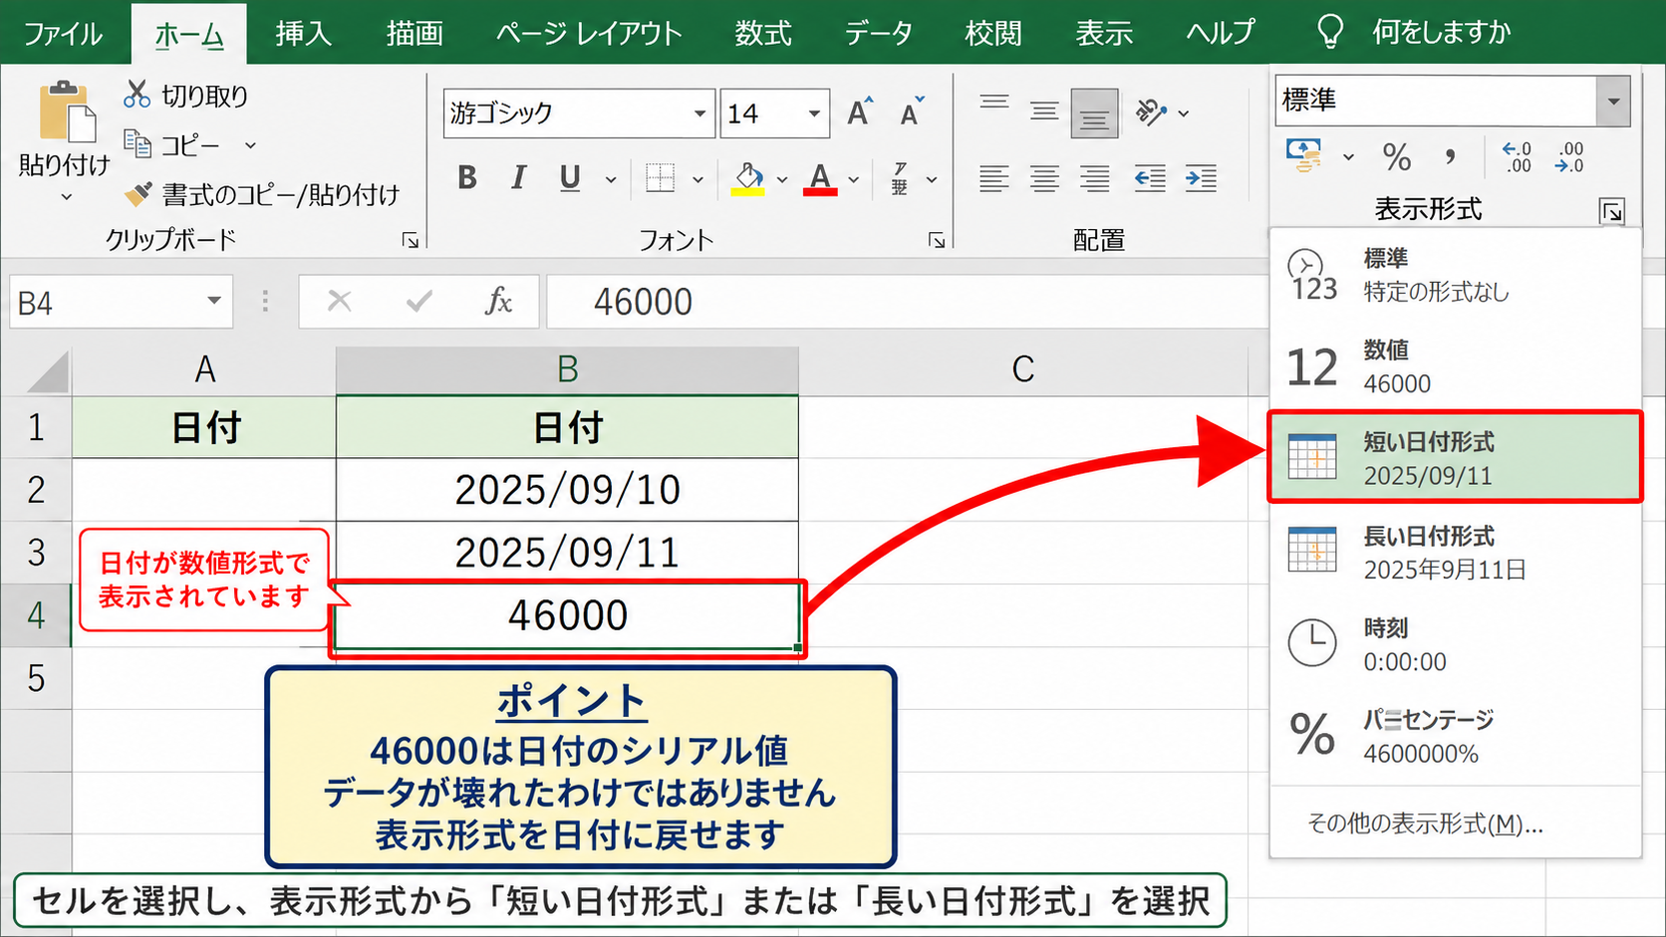Apply yellow fill color bucket
Screen dimensions: 1666x937
748,179
